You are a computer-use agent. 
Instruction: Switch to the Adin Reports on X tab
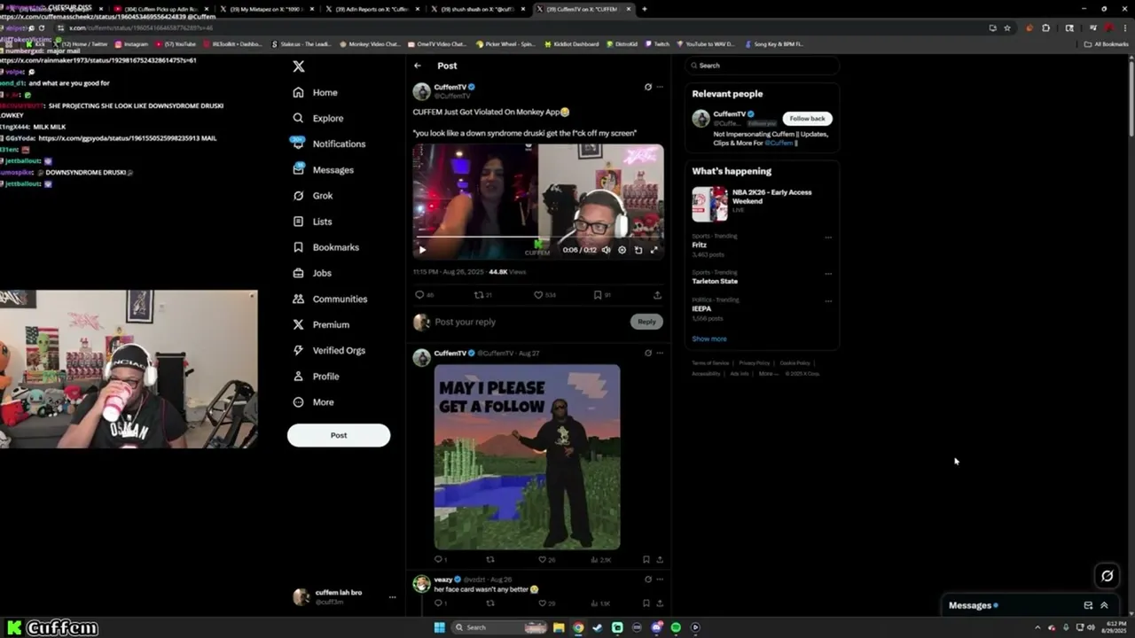(x=372, y=9)
